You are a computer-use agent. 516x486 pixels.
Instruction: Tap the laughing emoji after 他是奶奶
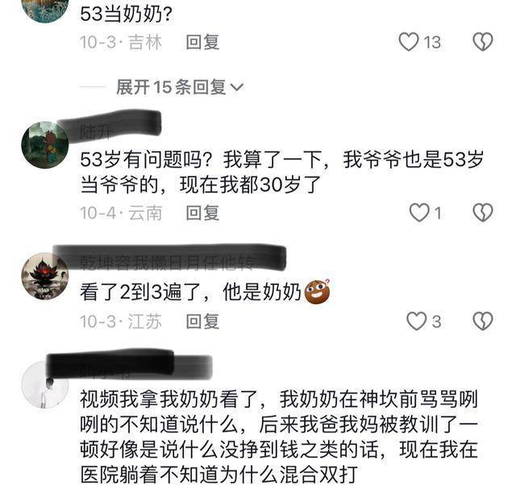[x=317, y=291]
